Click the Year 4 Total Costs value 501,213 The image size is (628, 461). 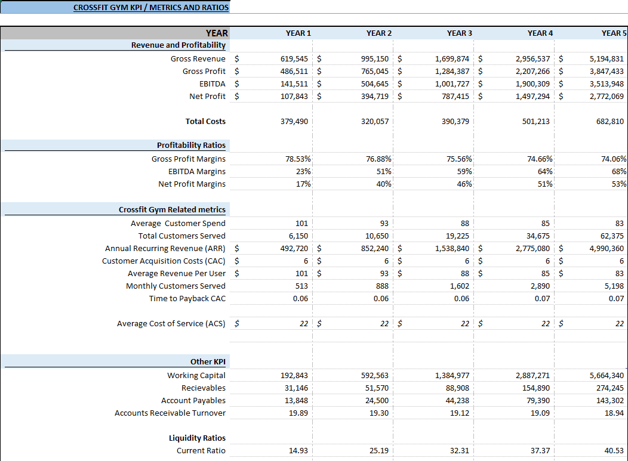(536, 121)
